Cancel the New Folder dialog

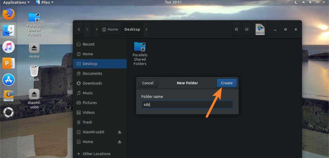[x=148, y=83]
